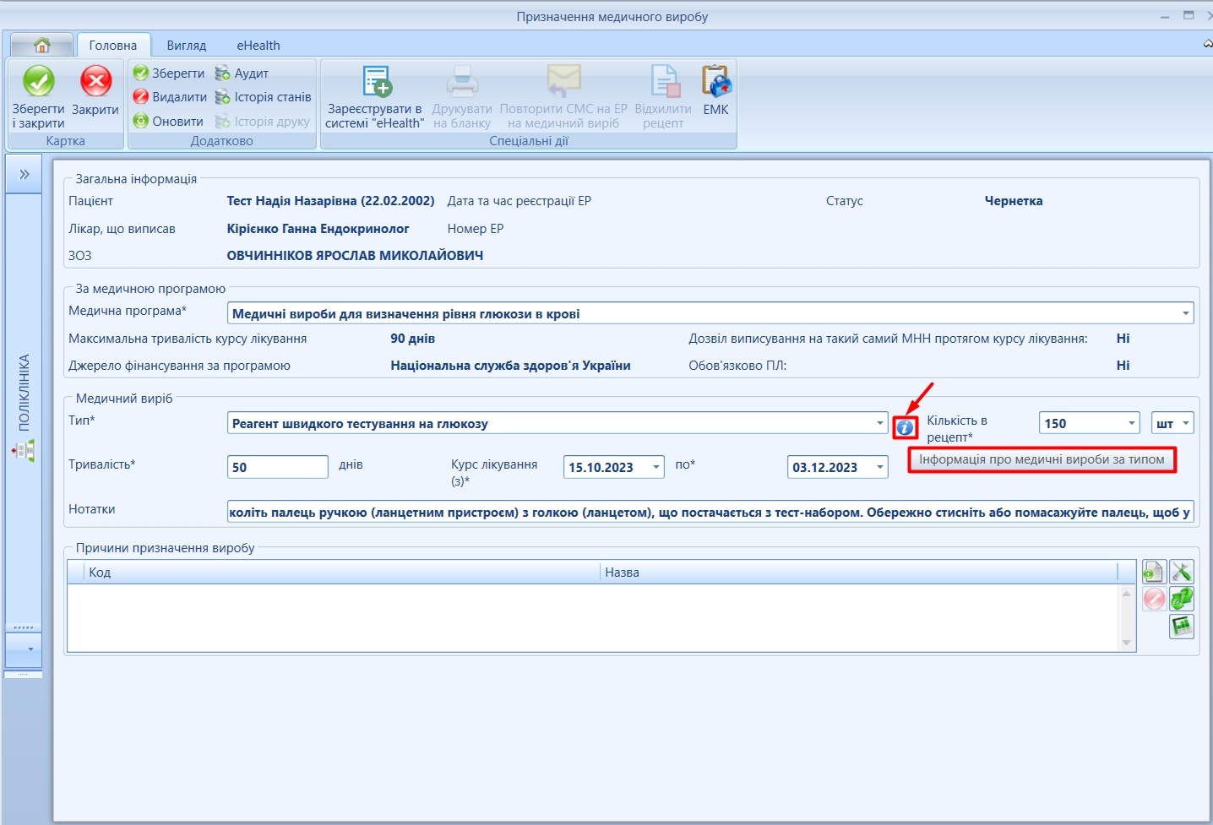The image size is (1213, 825).
Task: Add new reason record icon
Action: (x=1154, y=573)
